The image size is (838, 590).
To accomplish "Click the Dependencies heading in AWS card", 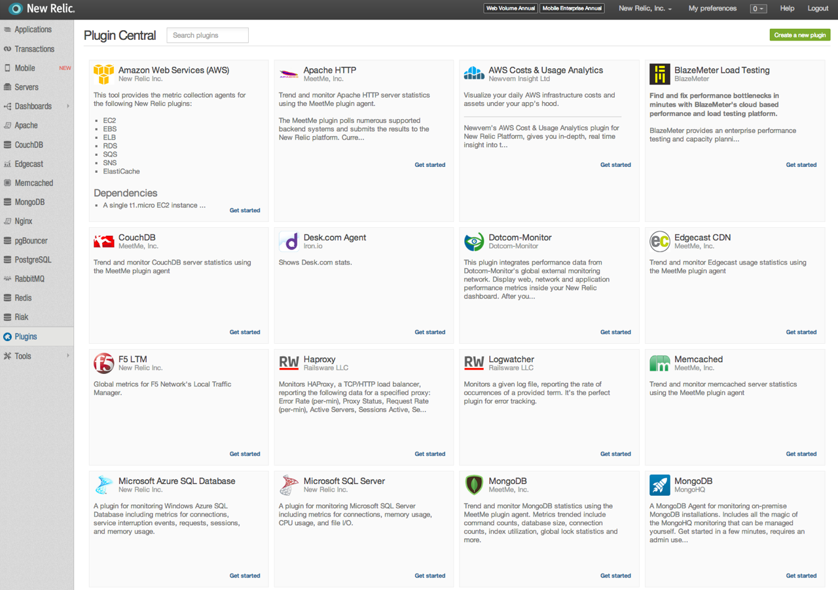I will [x=126, y=193].
